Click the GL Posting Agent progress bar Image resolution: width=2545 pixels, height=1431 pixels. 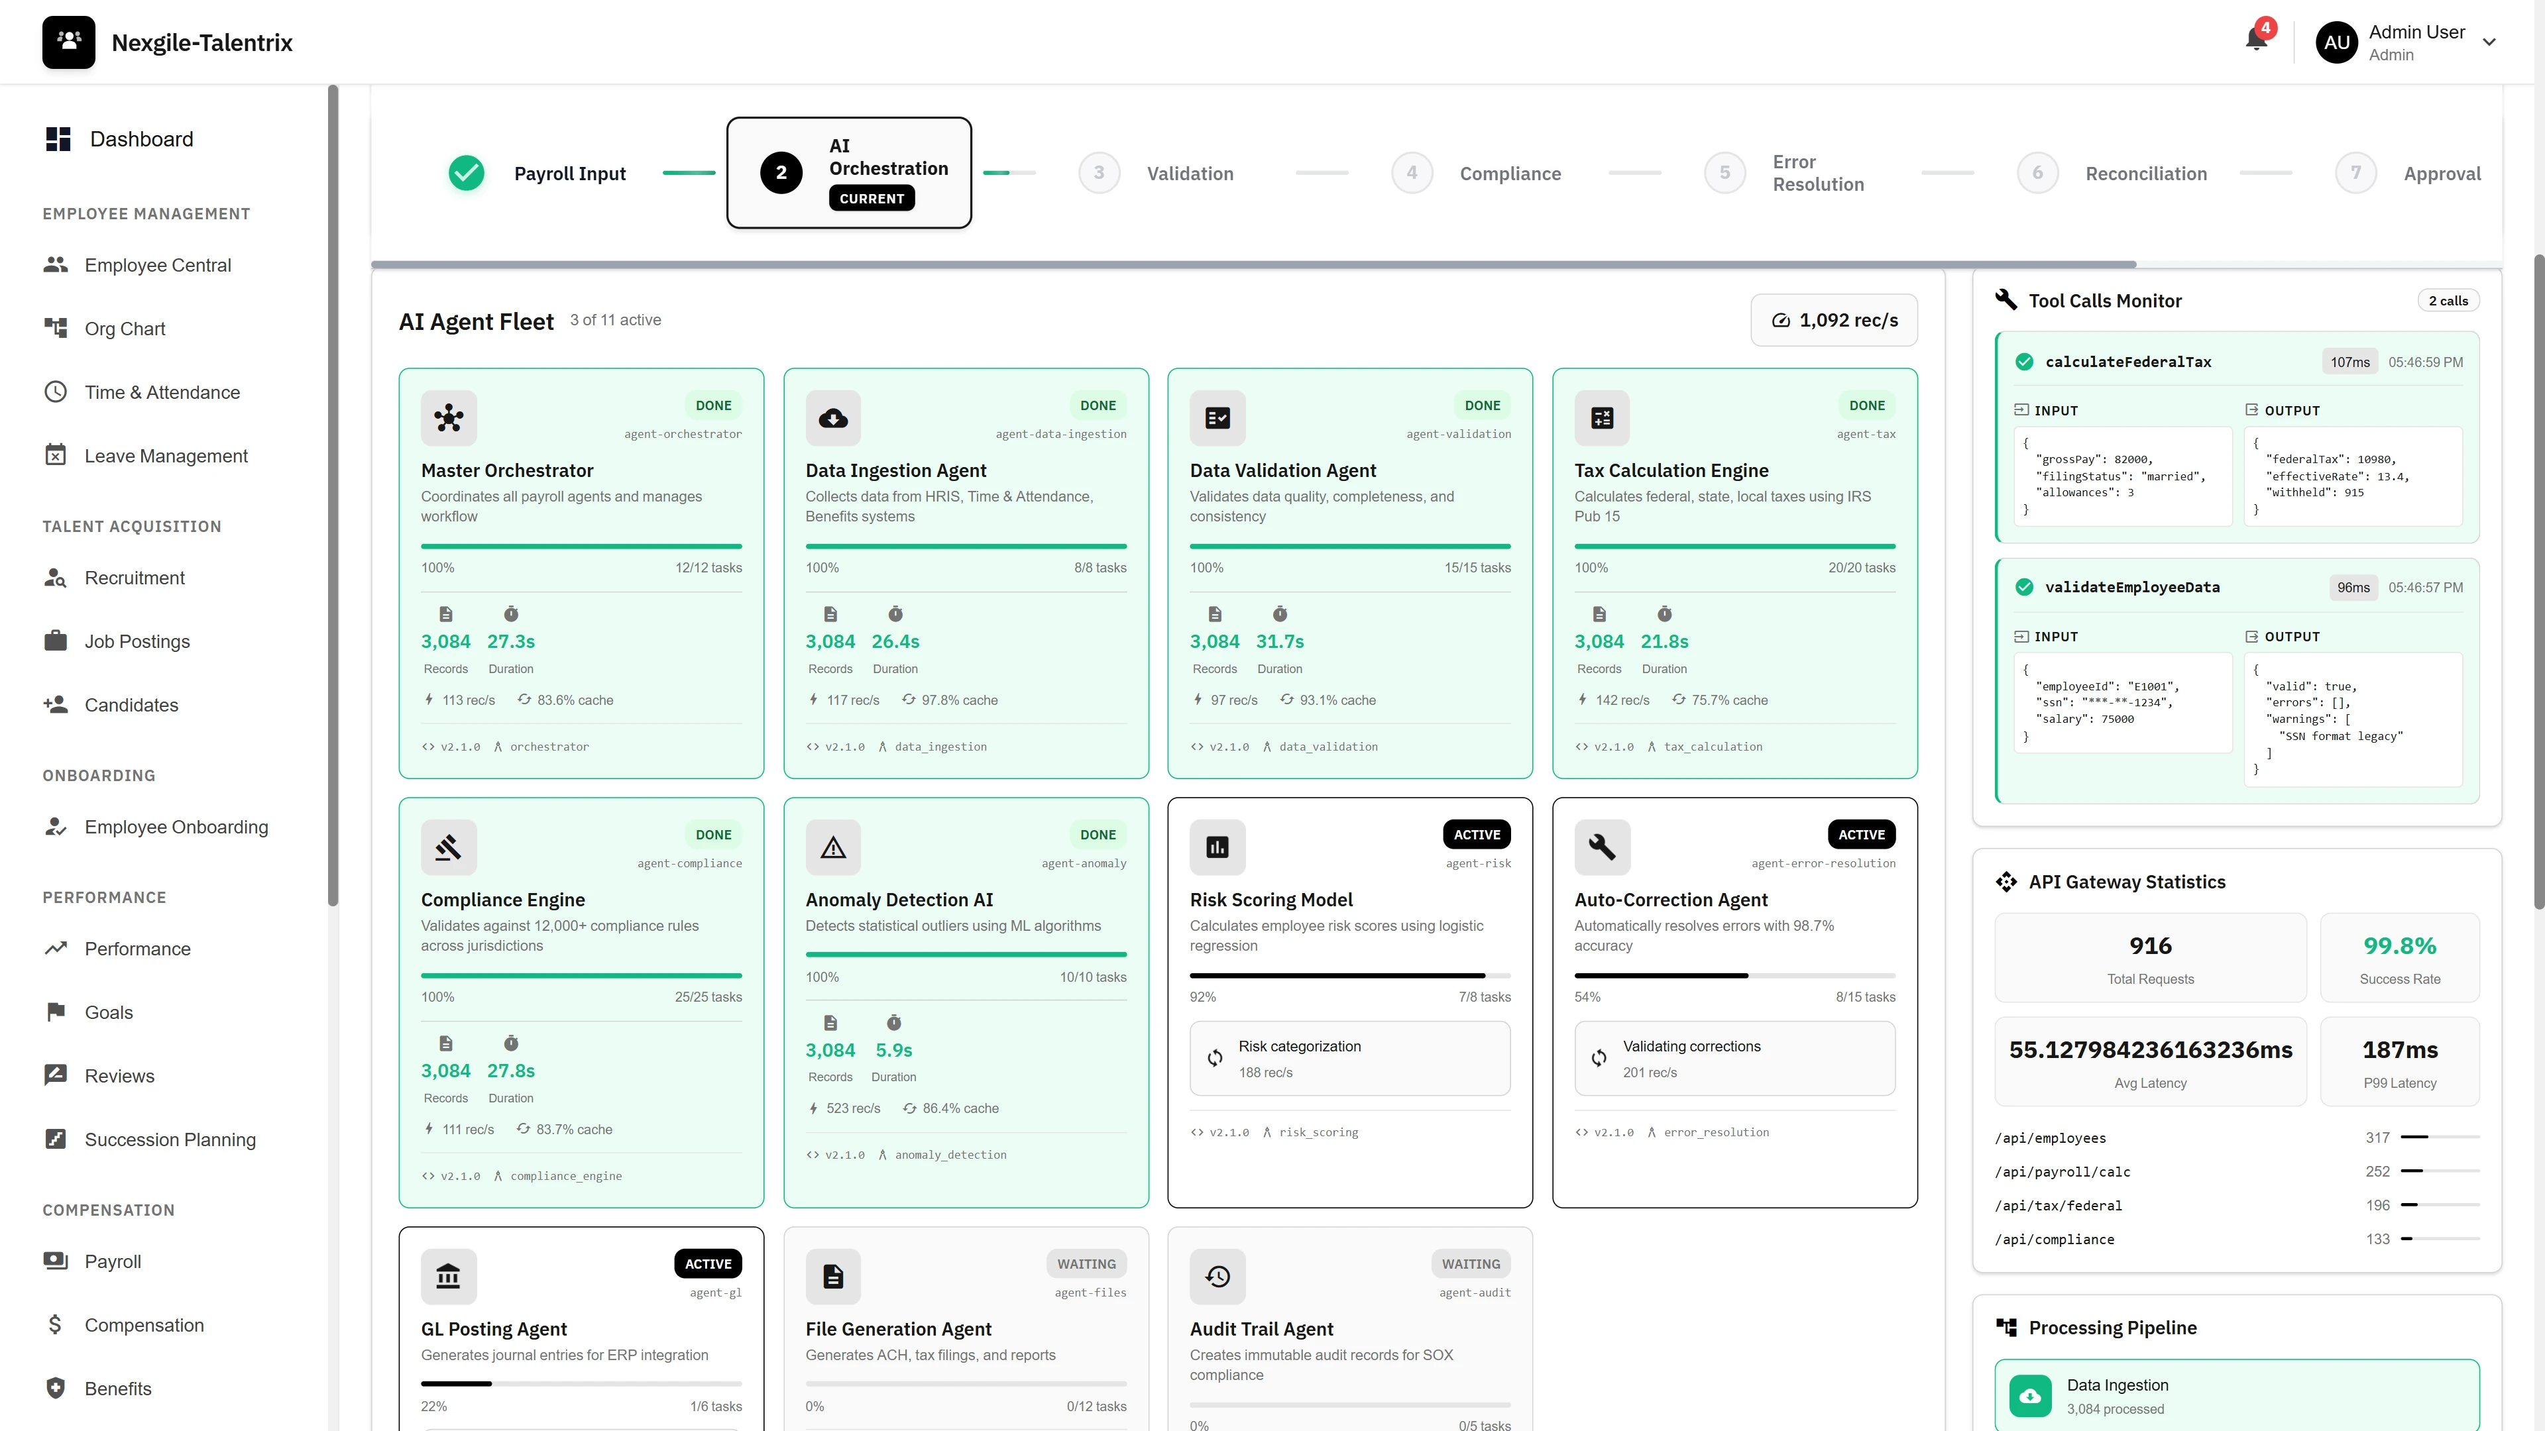[581, 1383]
